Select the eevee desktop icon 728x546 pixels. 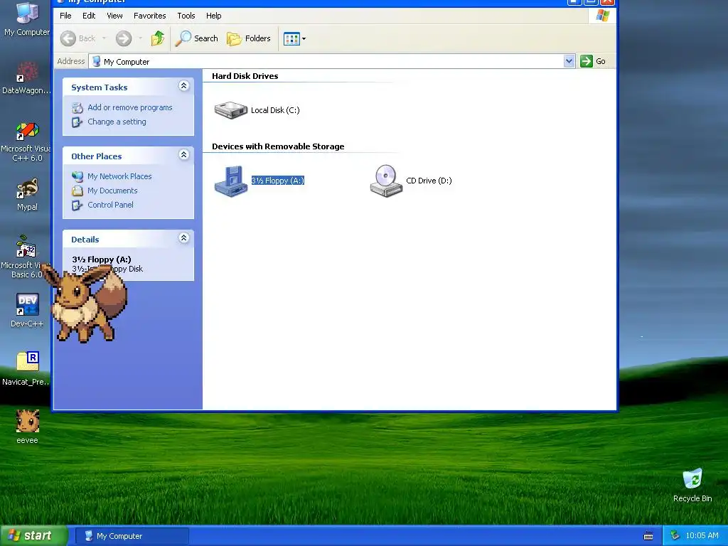tap(28, 427)
